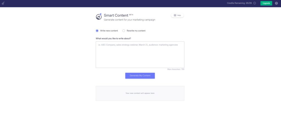Open the Help button's label text

(x=179, y=15)
